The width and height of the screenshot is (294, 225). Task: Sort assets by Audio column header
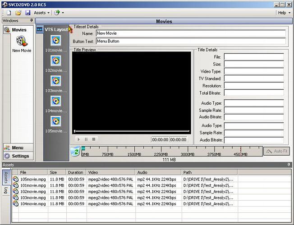[x=158, y=172]
